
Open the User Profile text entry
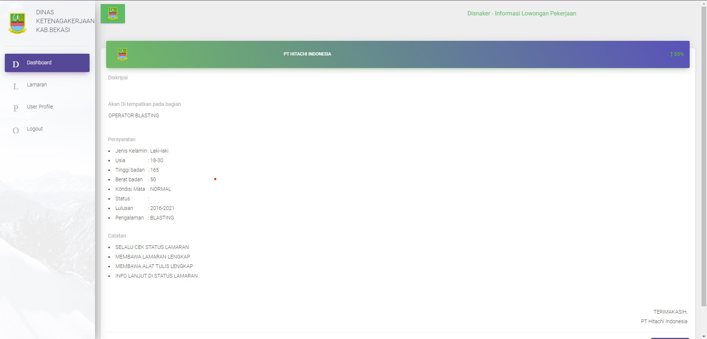point(40,107)
